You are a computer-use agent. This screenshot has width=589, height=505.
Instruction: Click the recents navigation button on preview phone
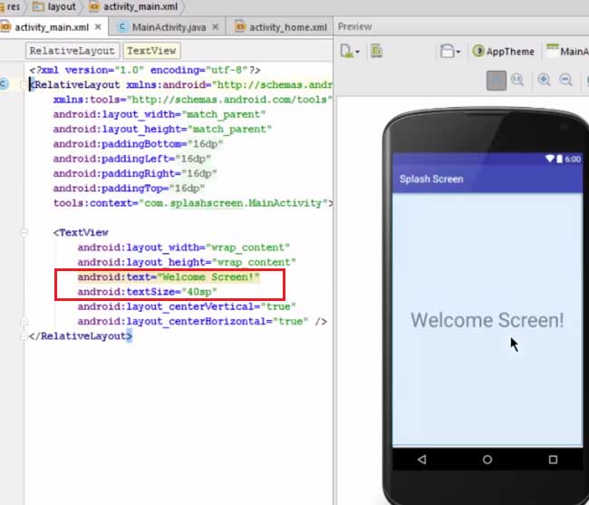pos(553,459)
